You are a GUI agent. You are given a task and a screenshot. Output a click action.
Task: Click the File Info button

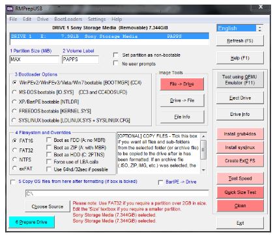pos(182,117)
